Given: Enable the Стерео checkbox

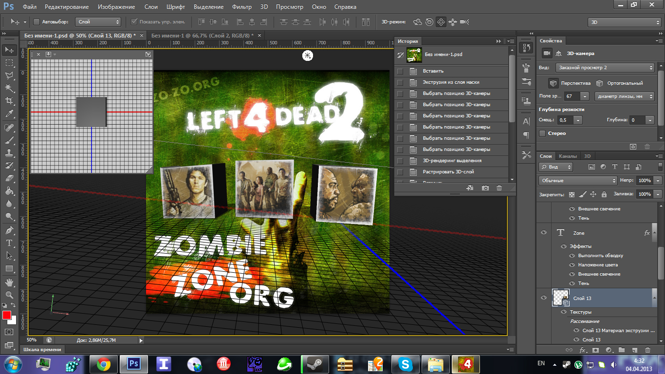Looking at the screenshot, I should [542, 133].
